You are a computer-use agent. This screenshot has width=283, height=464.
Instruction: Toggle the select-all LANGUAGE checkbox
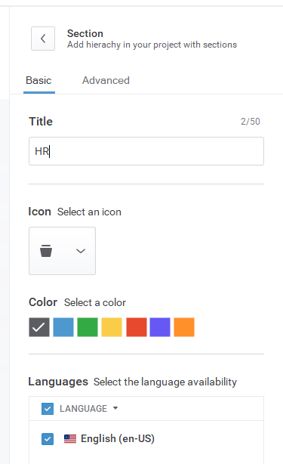(48, 409)
